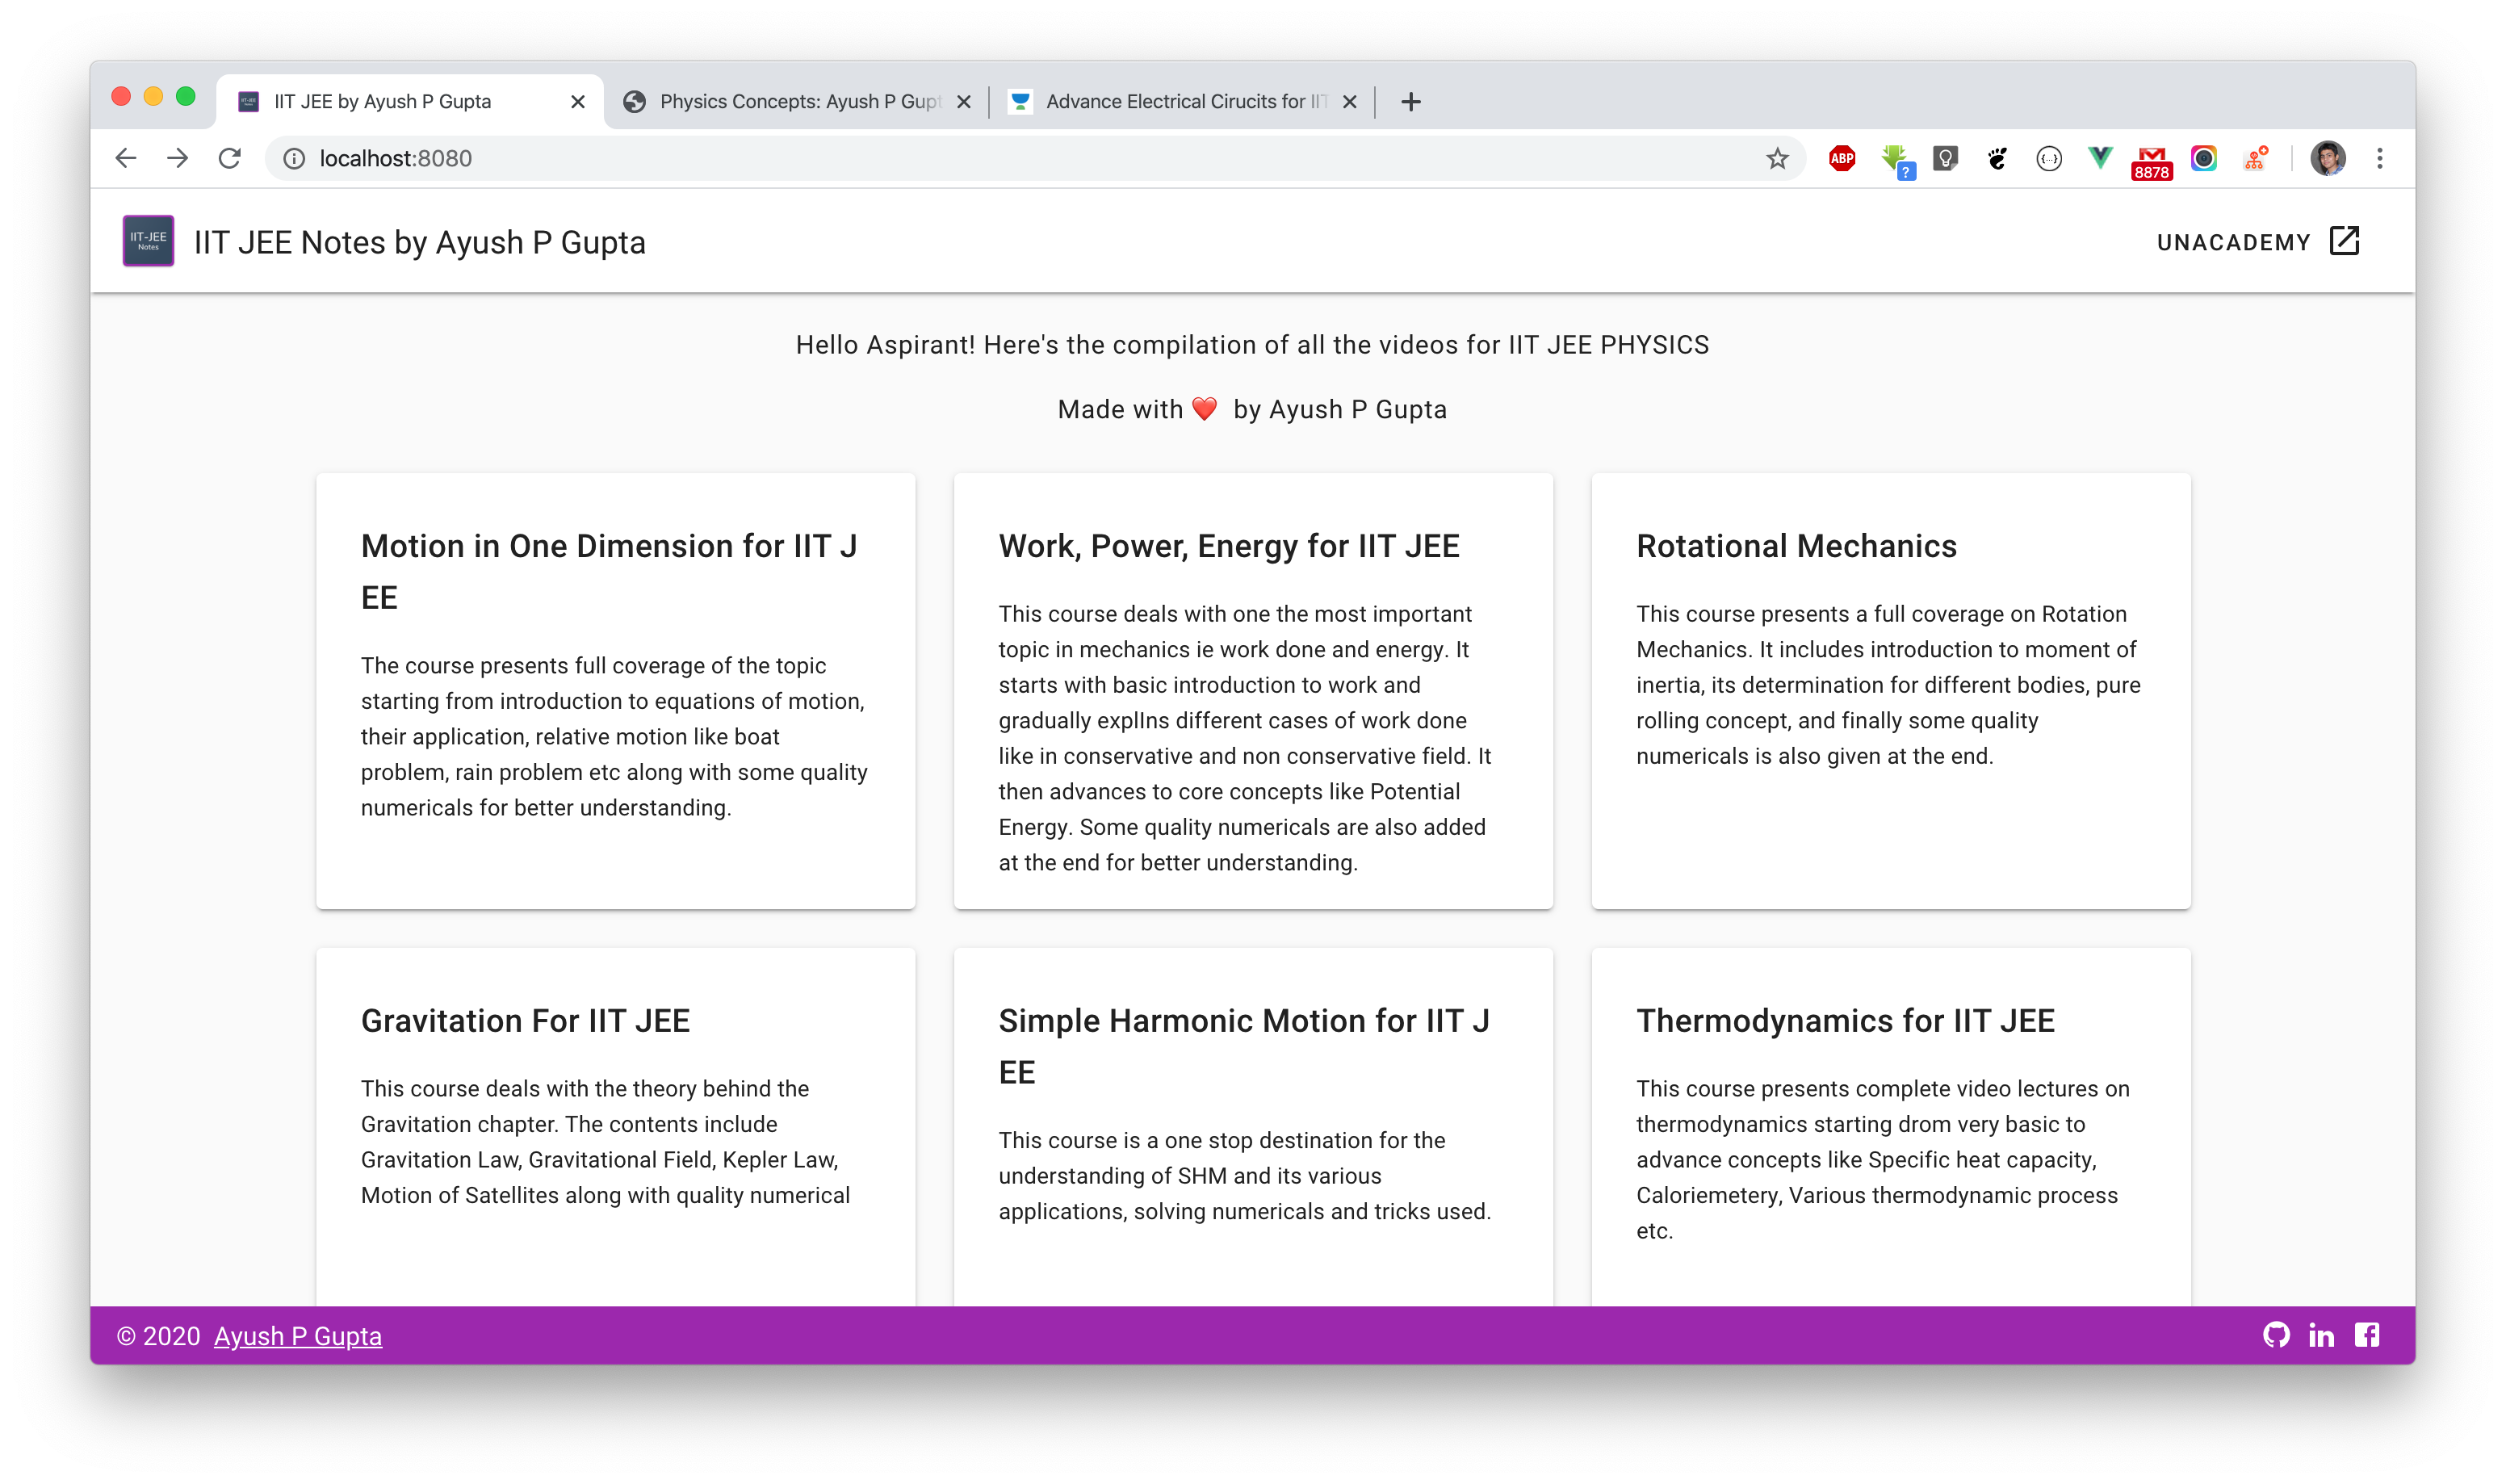
Task: Click the Chrome profile avatar
Action: tap(2327, 158)
